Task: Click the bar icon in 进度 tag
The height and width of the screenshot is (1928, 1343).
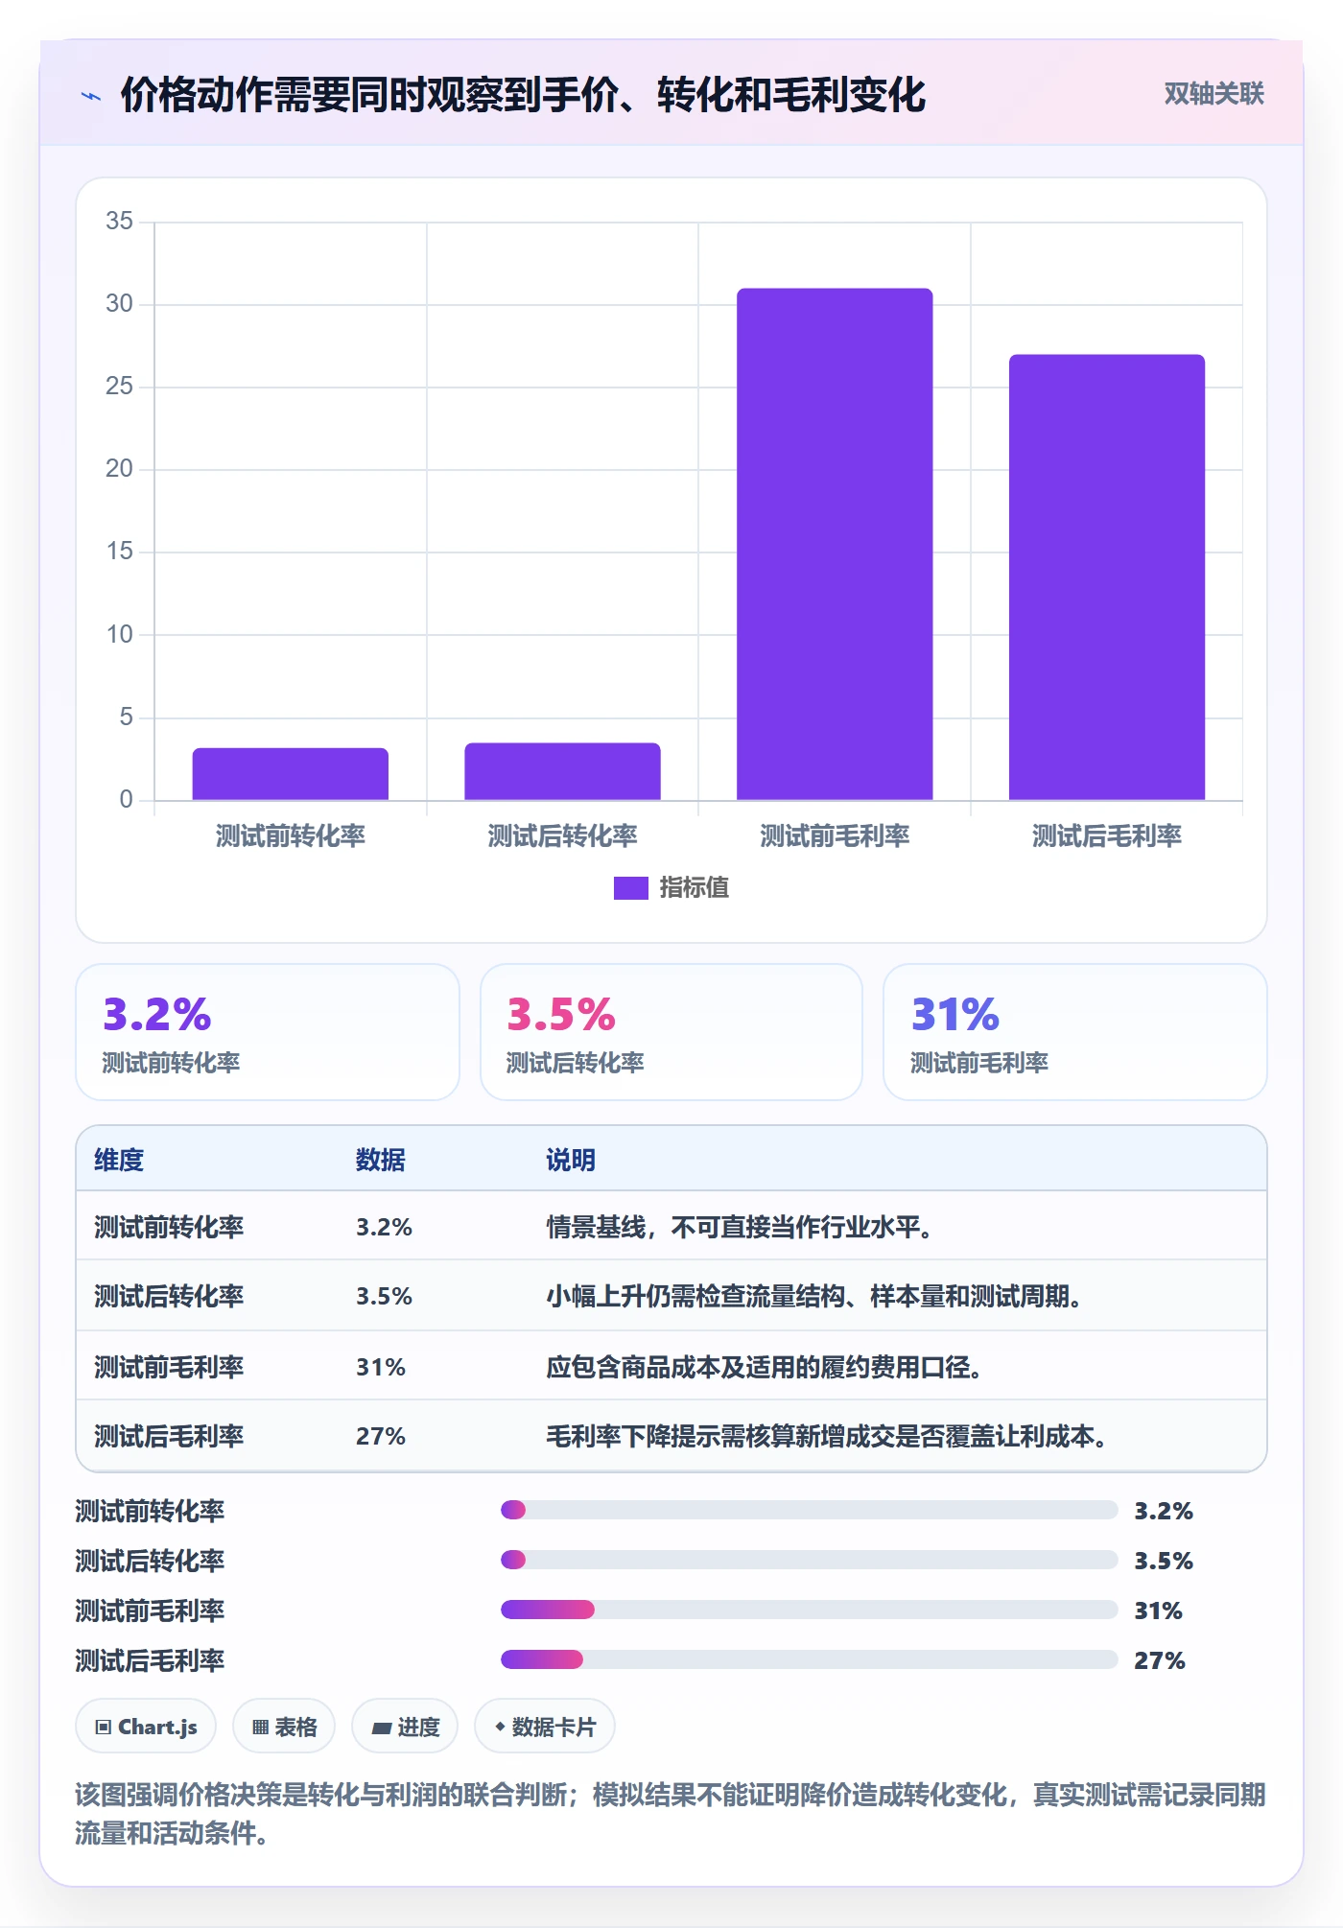Action: pyautogui.click(x=382, y=1728)
